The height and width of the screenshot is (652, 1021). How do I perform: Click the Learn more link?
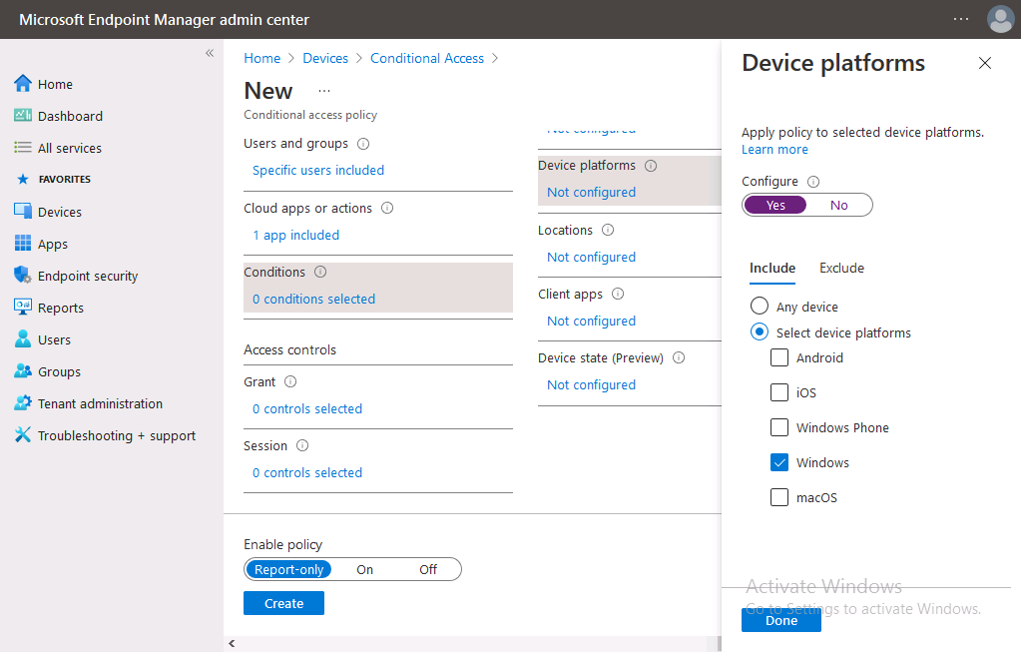774,149
